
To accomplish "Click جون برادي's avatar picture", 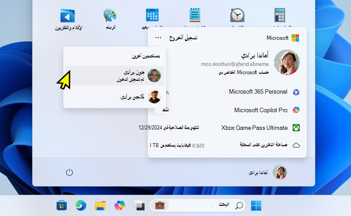I will (154, 76).
